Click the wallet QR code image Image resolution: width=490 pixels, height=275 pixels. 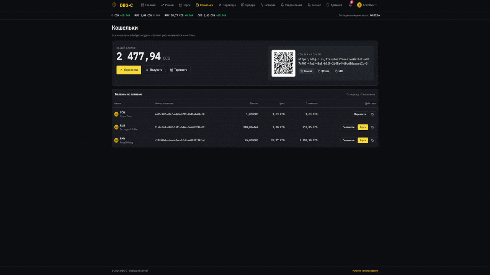[283, 63]
